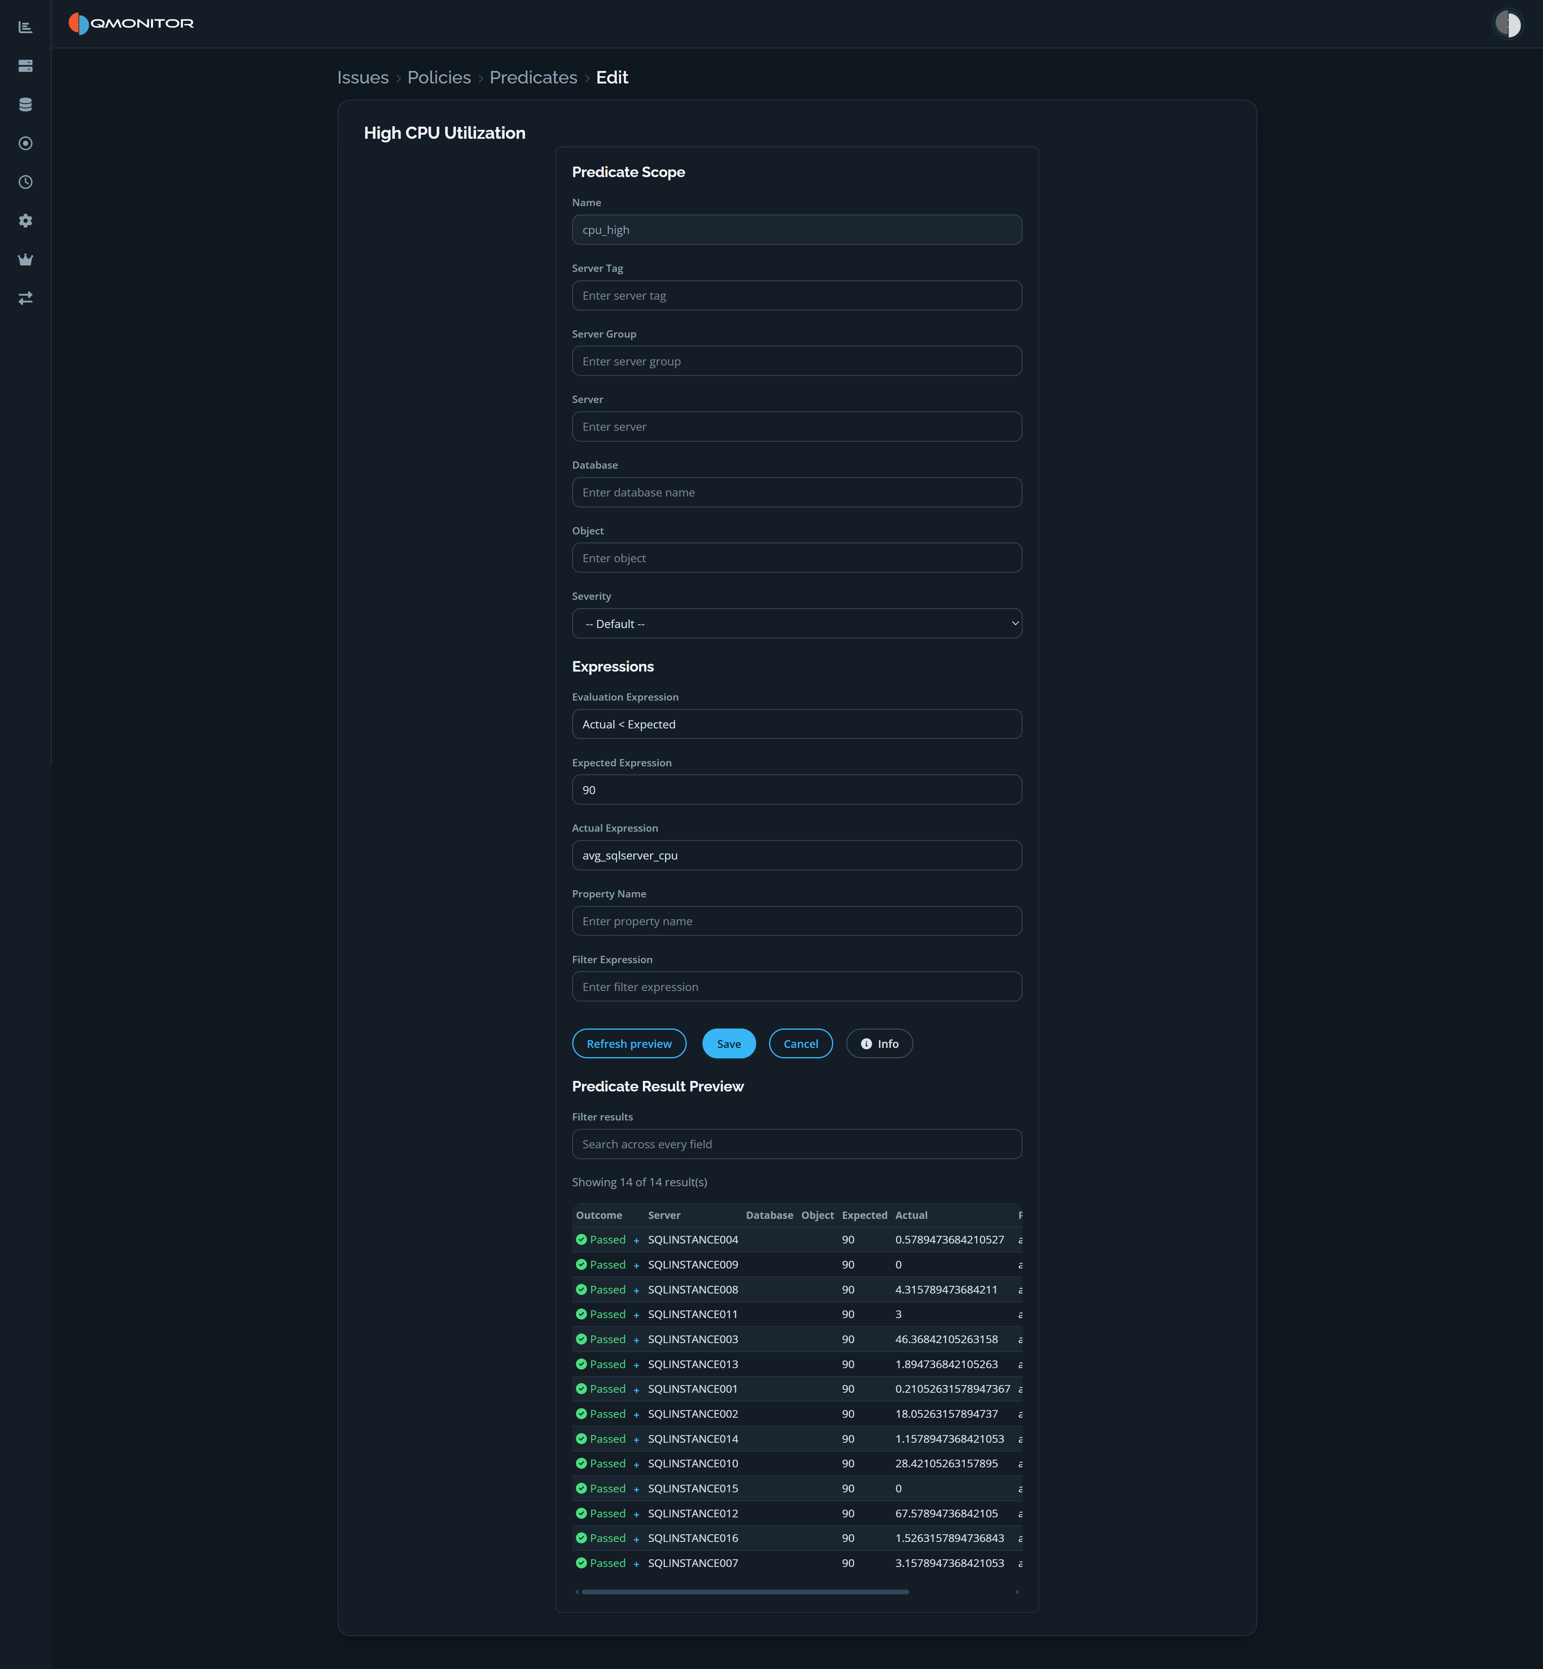Click the QMonitor logo

(x=131, y=23)
